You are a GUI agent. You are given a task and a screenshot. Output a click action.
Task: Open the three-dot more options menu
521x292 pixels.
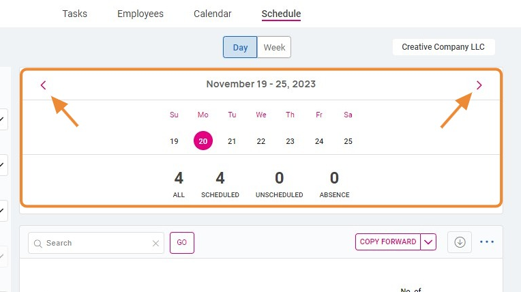(x=487, y=242)
